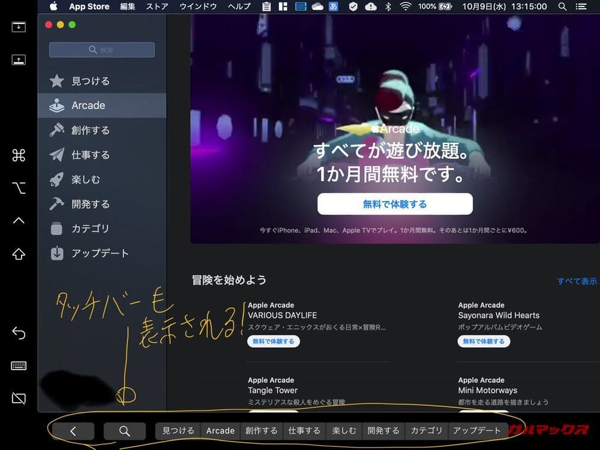This screenshot has height=450, width=600.
Task: Click すべて表示 link
Action: point(577,281)
